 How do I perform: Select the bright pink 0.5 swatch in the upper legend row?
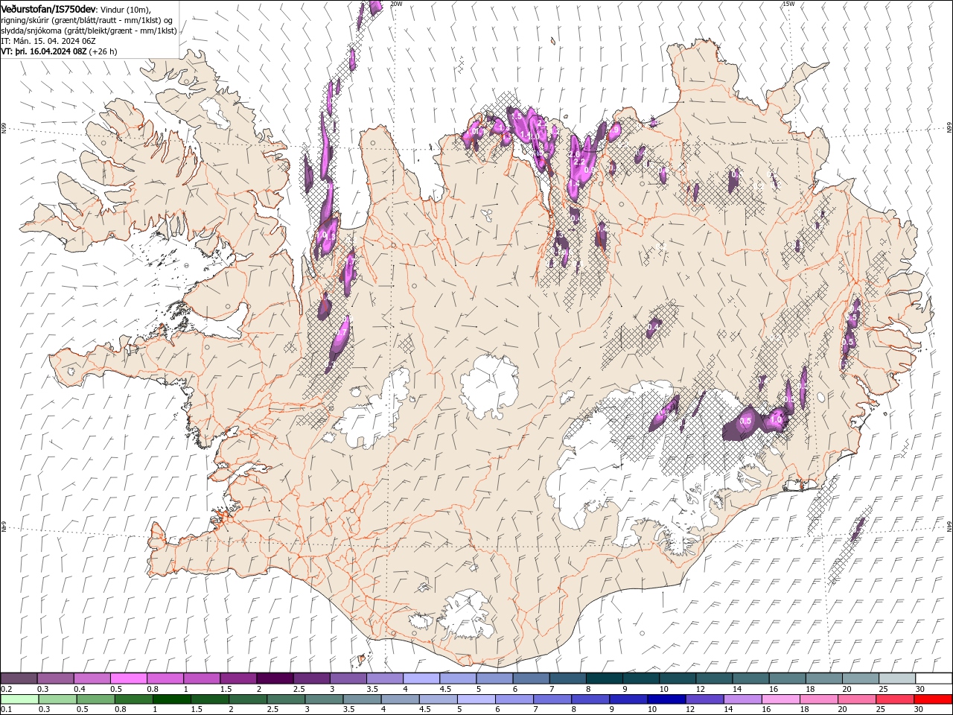128,679
